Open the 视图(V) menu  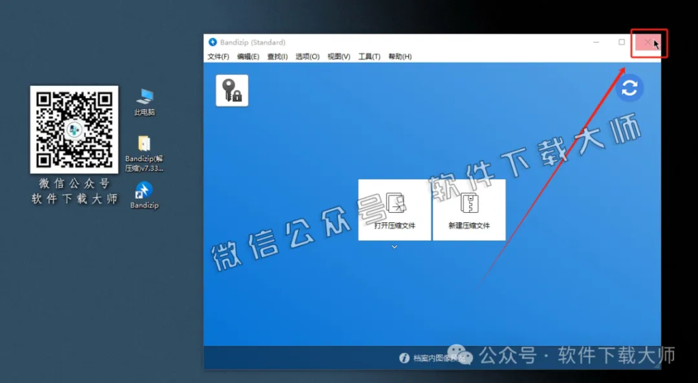pos(339,56)
